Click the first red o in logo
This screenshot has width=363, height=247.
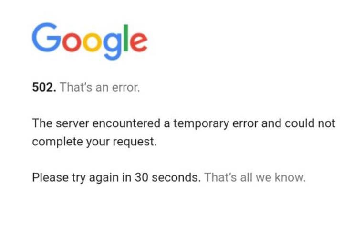click(x=72, y=42)
